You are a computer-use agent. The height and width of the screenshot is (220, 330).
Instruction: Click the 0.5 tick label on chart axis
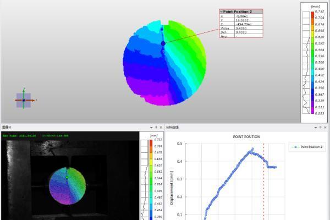click(179, 144)
